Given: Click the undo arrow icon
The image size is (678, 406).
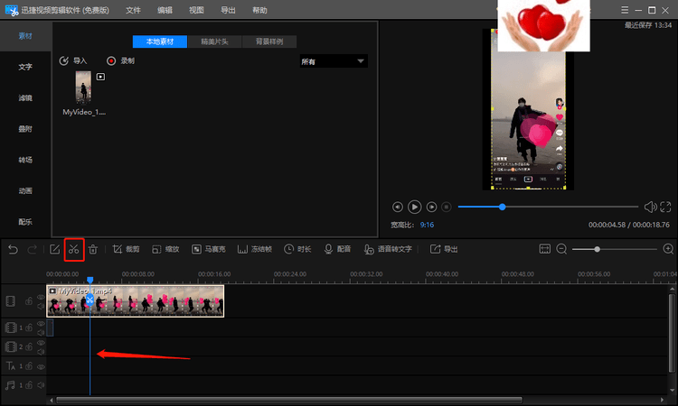Looking at the screenshot, I should pyautogui.click(x=13, y=249).
